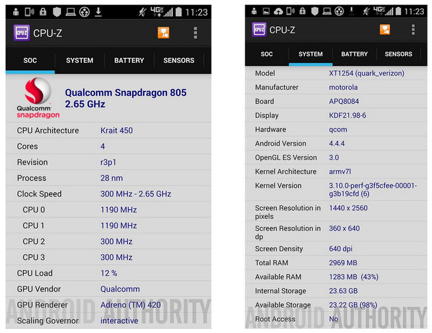The height and width of the screenshot is (333, 432).
Task: Open BATTERY tab on right screen
Action: [354, 54]
